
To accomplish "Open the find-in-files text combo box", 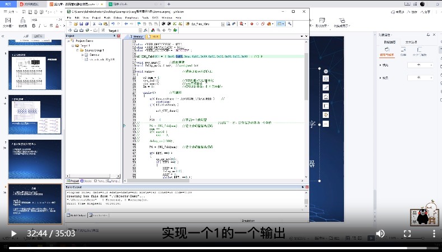I will click(x=208, y=24).
